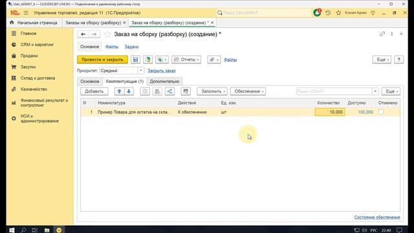Screen dimensions: 414x233
Task: Open Windows taskbar search
Action: tap(23, 230)
